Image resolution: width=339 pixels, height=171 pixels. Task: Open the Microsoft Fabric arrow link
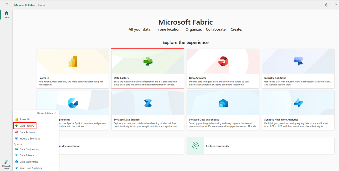[x=46, y=113]
